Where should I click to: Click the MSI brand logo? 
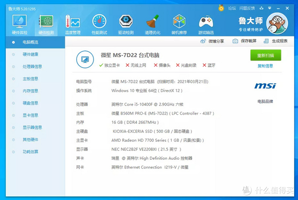(x=265, y=86)
